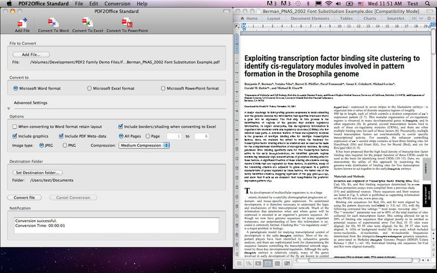Click the US flag input source icon
The height and width of the screenshot is (273, 437).
[361, 4]
